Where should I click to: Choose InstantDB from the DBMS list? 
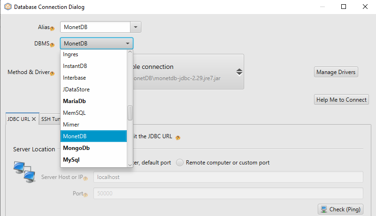pos(93,66)
